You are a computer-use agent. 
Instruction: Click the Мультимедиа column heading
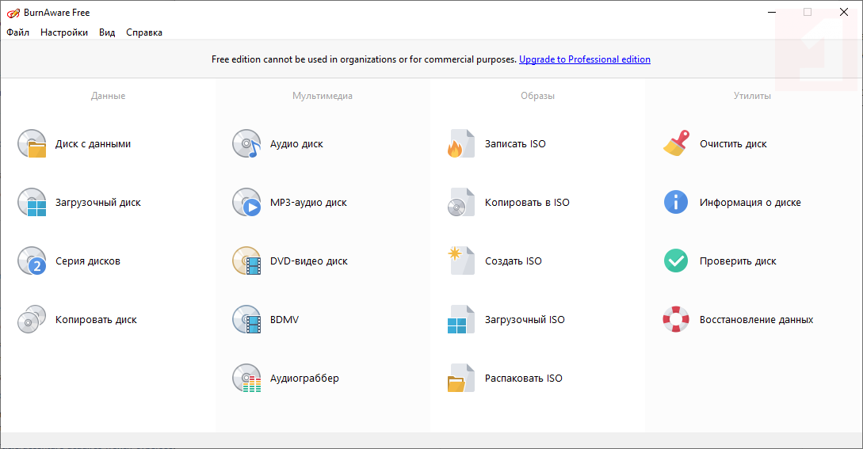click(x=323, y=96)
